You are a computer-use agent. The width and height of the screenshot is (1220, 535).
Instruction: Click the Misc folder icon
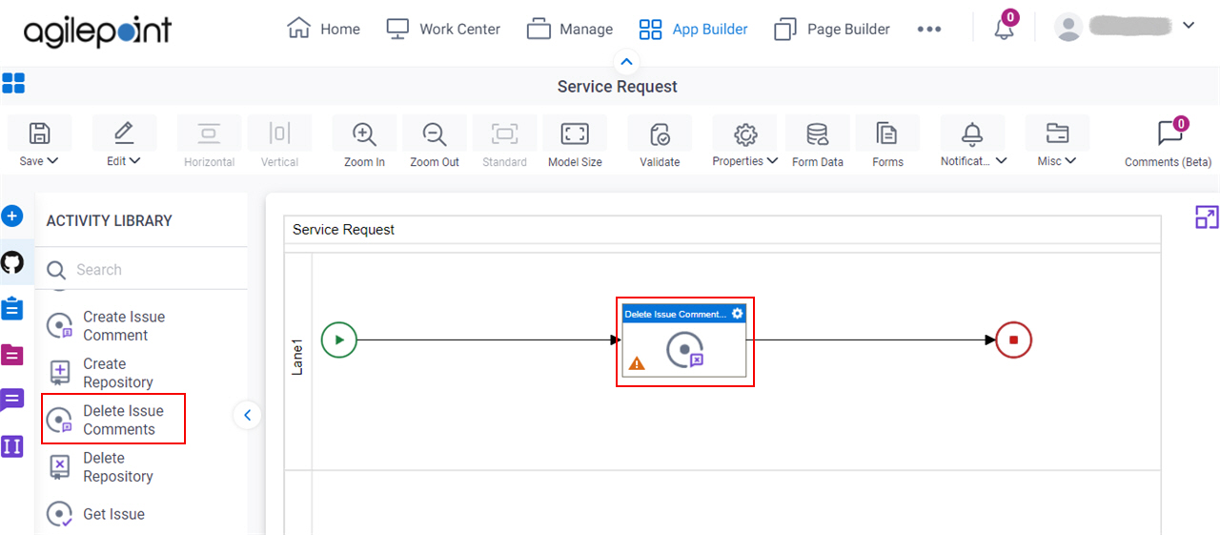tap(1057, 133)
